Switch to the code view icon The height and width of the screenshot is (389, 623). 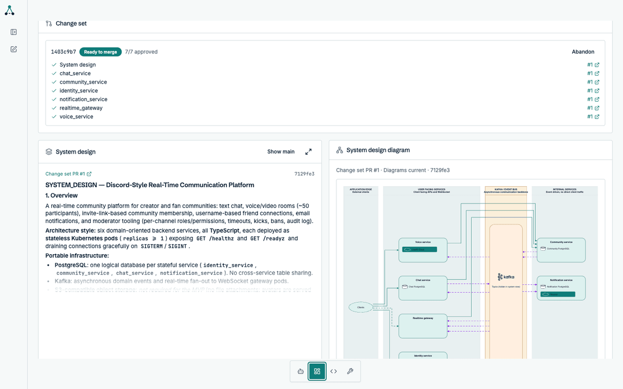334,371
